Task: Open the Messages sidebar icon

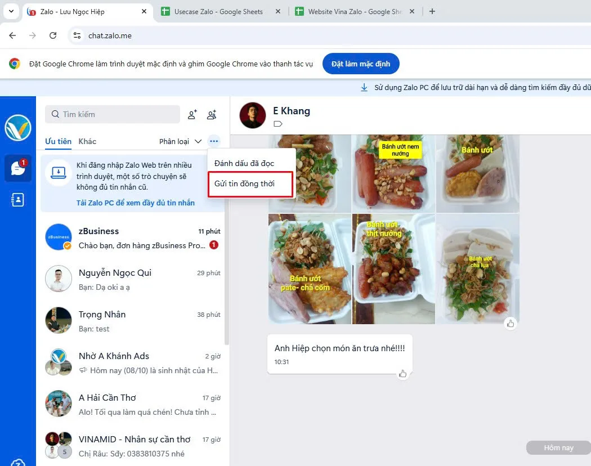Action: point(18,168)
